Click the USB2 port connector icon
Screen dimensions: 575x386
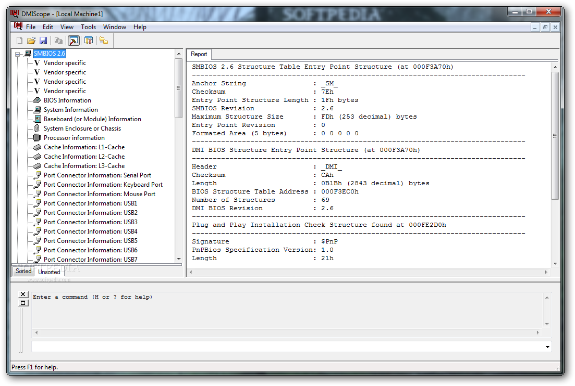pos(38,213)
